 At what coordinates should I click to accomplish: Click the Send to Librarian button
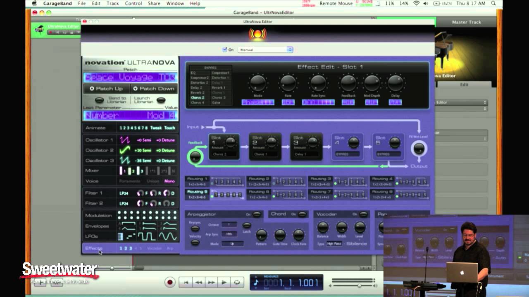[x=100, y=100]
